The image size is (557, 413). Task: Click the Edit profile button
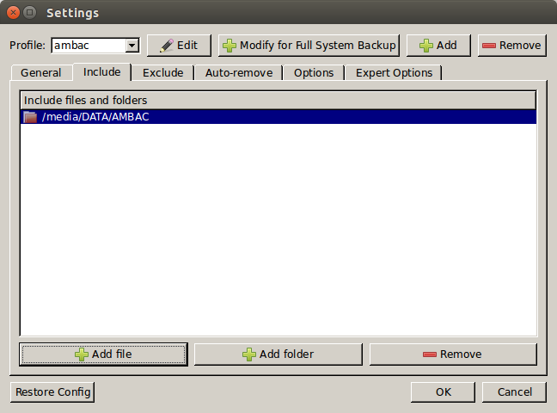(x=179, y=46)
